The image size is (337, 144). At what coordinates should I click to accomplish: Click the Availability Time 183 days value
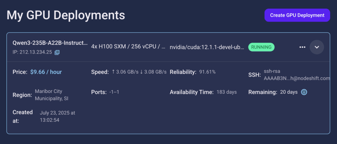point(226,92)
